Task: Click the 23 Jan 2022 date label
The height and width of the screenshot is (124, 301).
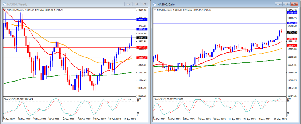Action: (x=9, y=119)
